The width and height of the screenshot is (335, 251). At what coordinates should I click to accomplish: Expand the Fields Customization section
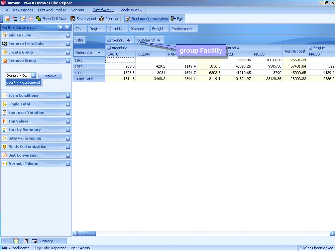pos(68,147)
